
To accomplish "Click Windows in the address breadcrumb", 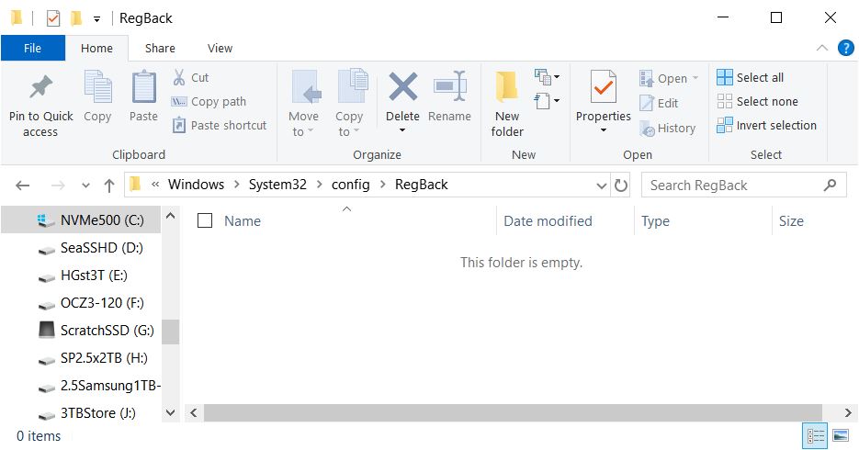I will coord(196,185).
